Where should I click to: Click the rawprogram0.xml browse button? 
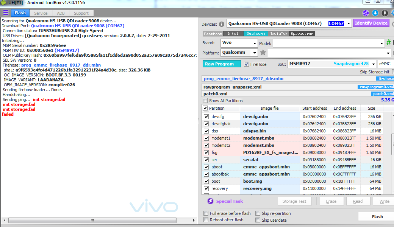point(376,87)
